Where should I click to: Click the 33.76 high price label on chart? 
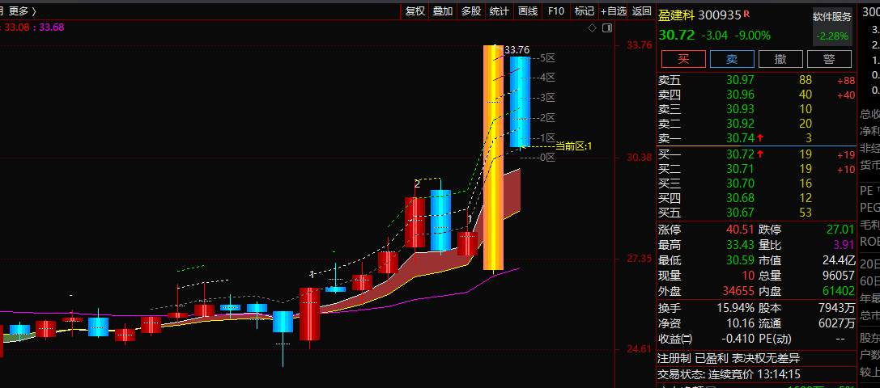coord(517,50)
